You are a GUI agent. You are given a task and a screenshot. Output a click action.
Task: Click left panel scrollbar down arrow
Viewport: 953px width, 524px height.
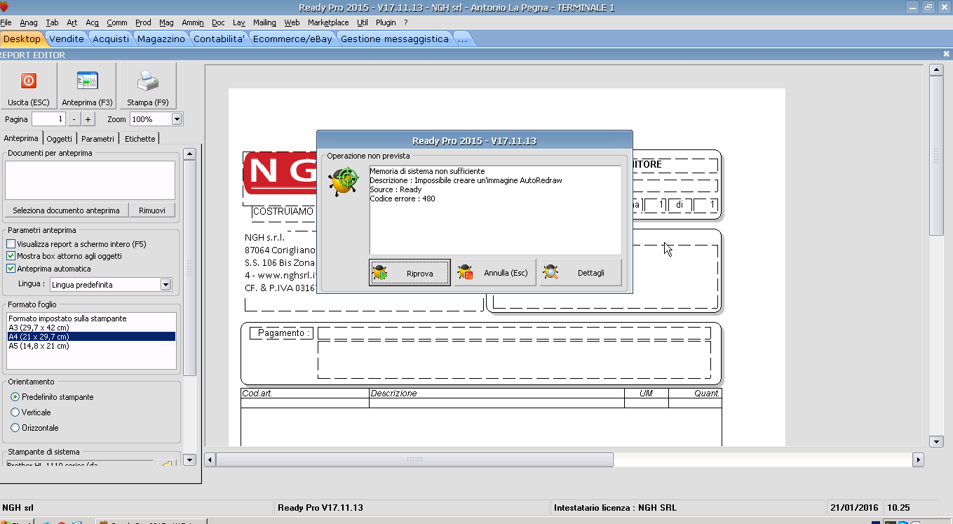tap(189, 460)
